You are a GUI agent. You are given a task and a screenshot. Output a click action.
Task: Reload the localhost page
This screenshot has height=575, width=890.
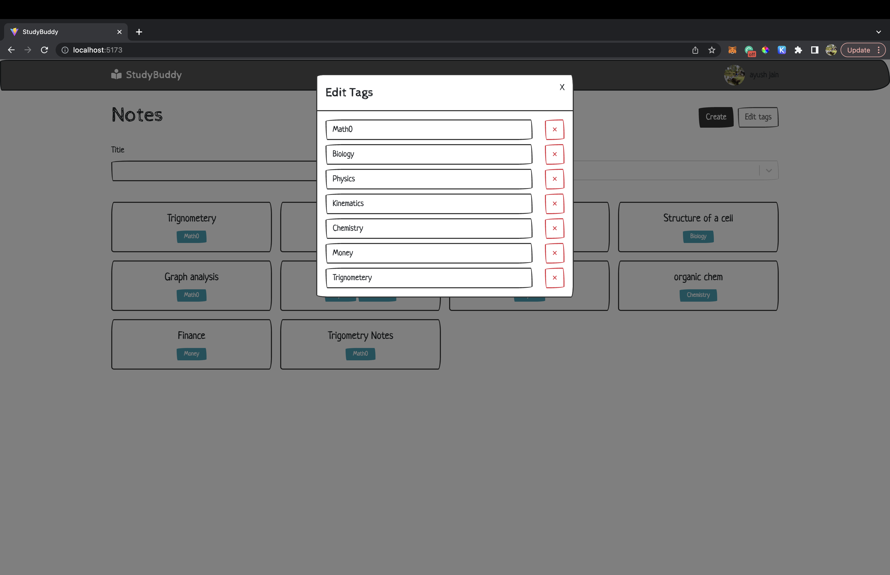45,50
